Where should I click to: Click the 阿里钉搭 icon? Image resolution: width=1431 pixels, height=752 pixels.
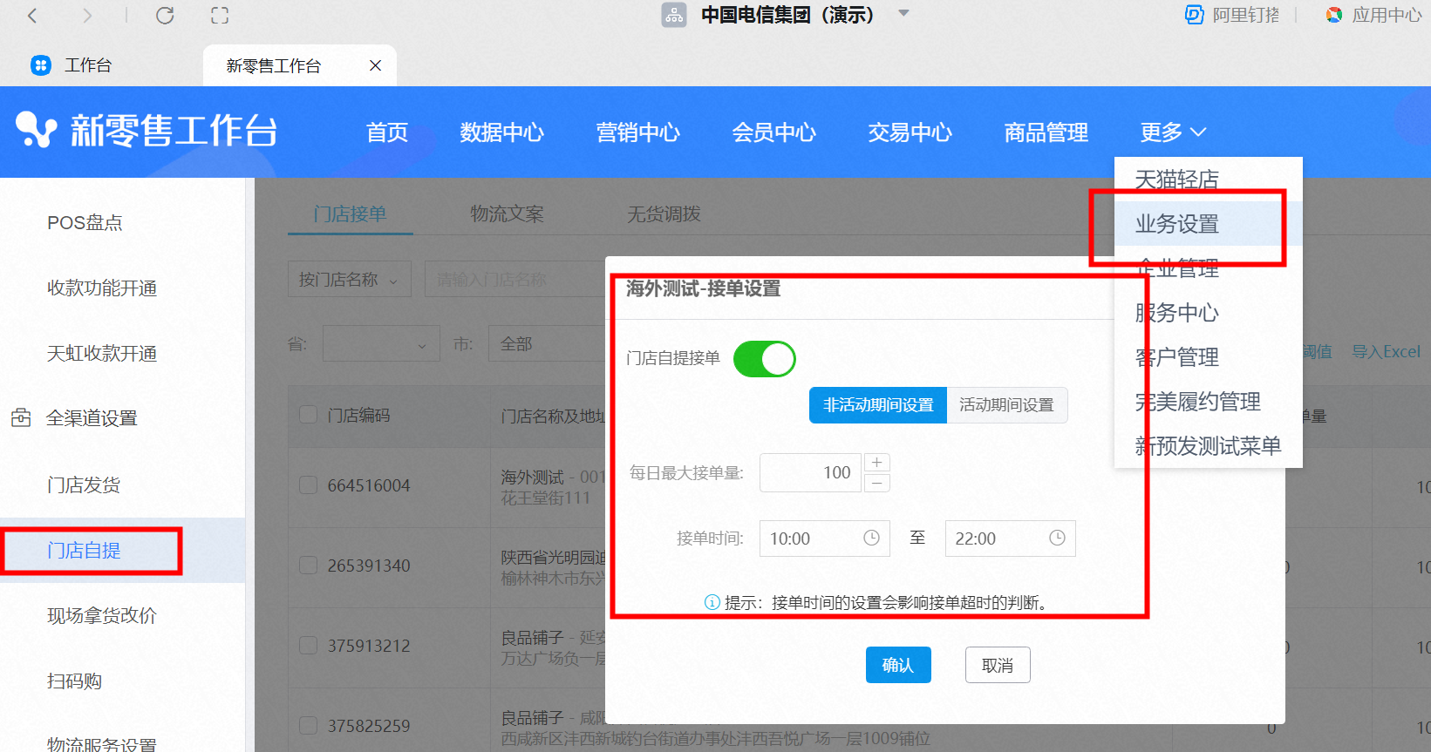click(1194, 15)
